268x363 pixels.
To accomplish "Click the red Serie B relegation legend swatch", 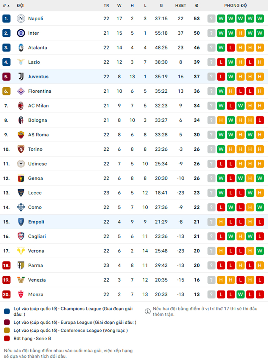I will click(x=7, y=339).
